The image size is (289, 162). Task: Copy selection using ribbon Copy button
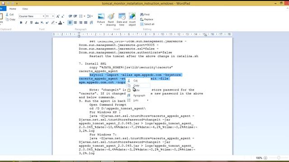coord(10,19)
